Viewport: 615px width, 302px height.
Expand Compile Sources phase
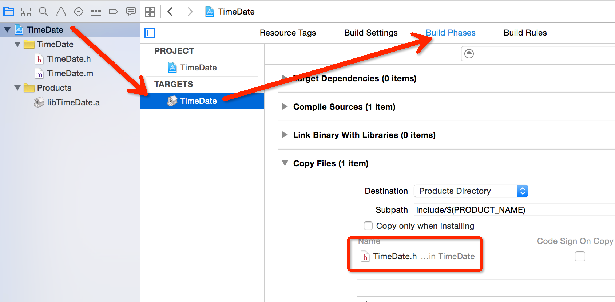pyautogui.click(x=285, y=106)
